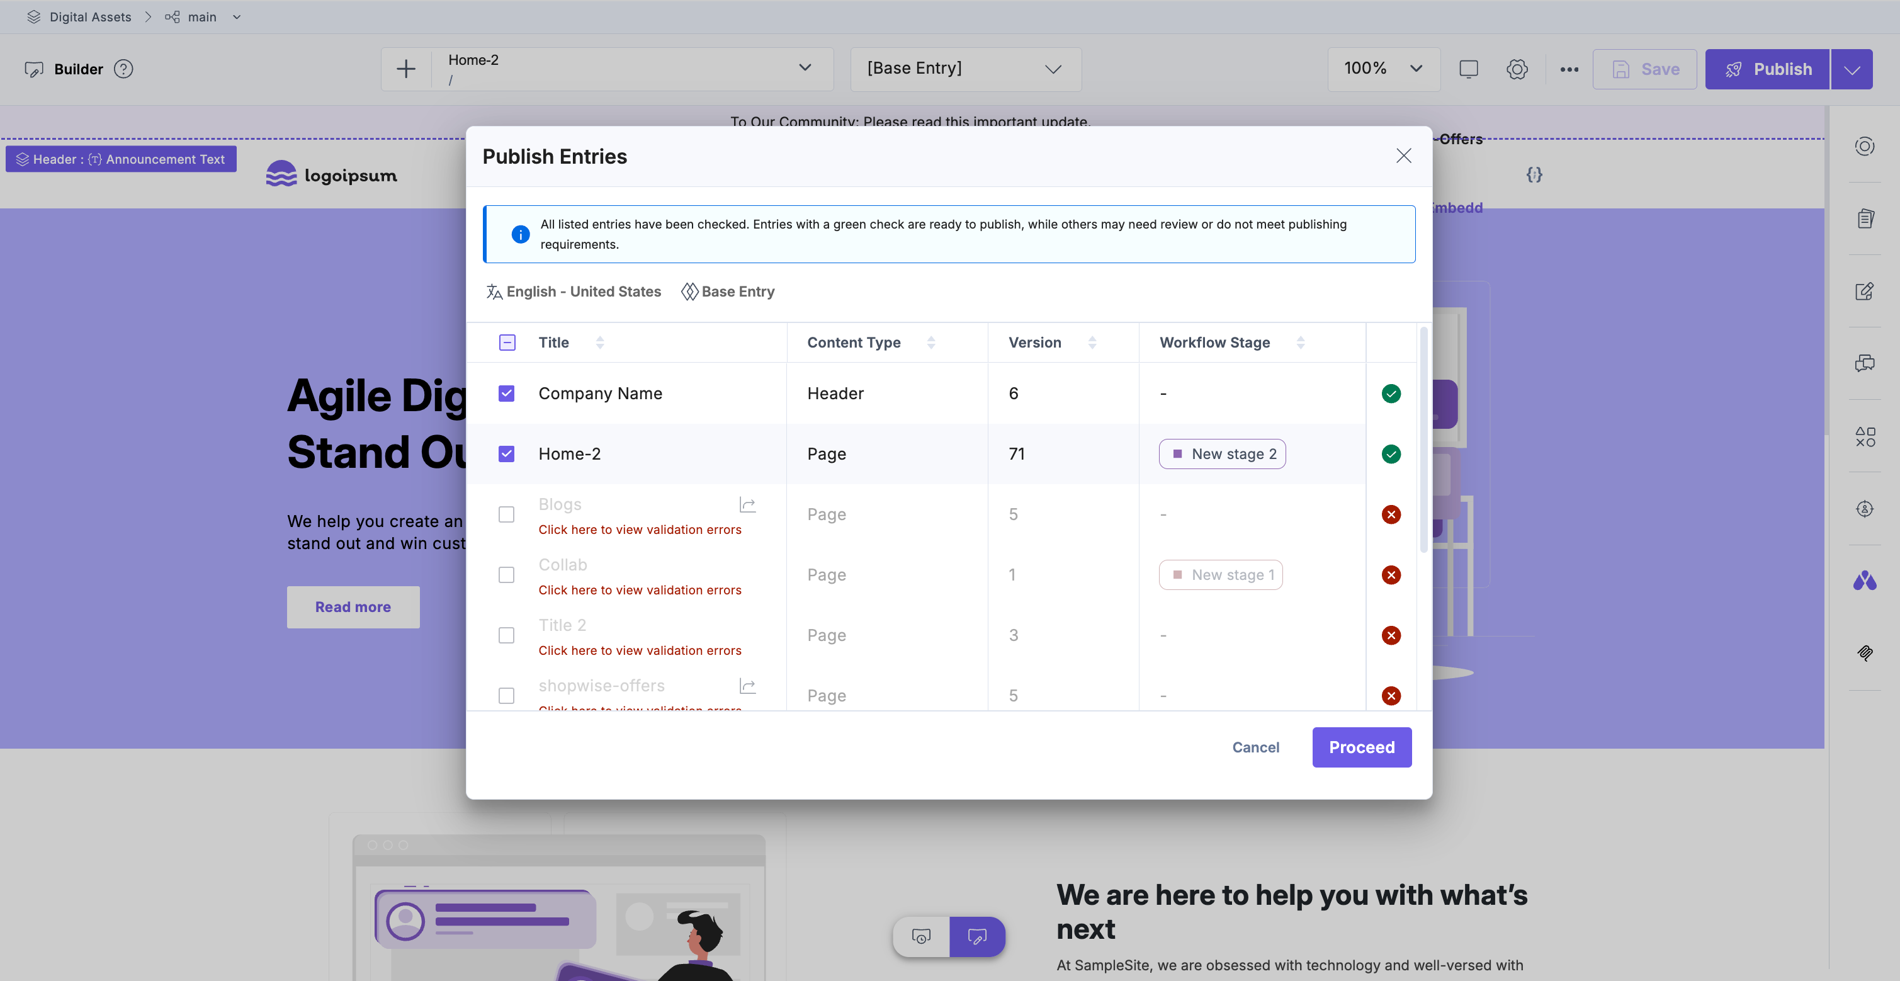Expand the Home-2 page selector dropdown
This screenshot has height=981, width=1900.
pos(805,68)
